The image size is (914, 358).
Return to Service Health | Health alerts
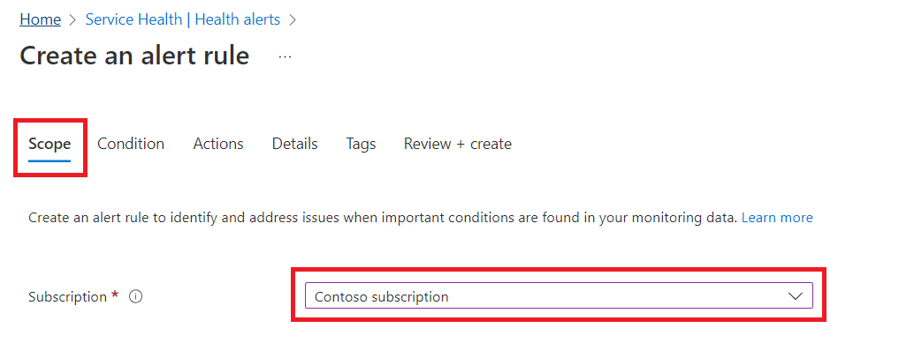[182, 19]
